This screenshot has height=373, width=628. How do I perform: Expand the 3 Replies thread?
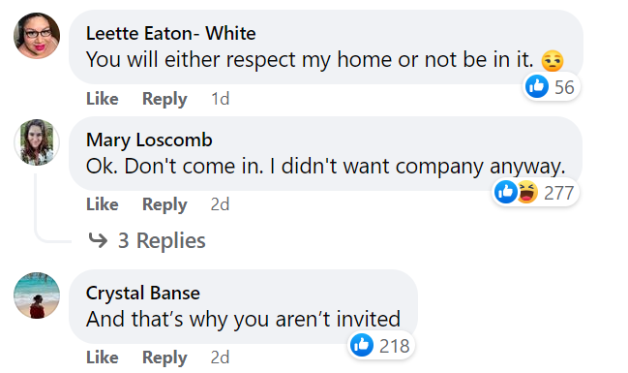pyautogui.click(x=162, y=240)
